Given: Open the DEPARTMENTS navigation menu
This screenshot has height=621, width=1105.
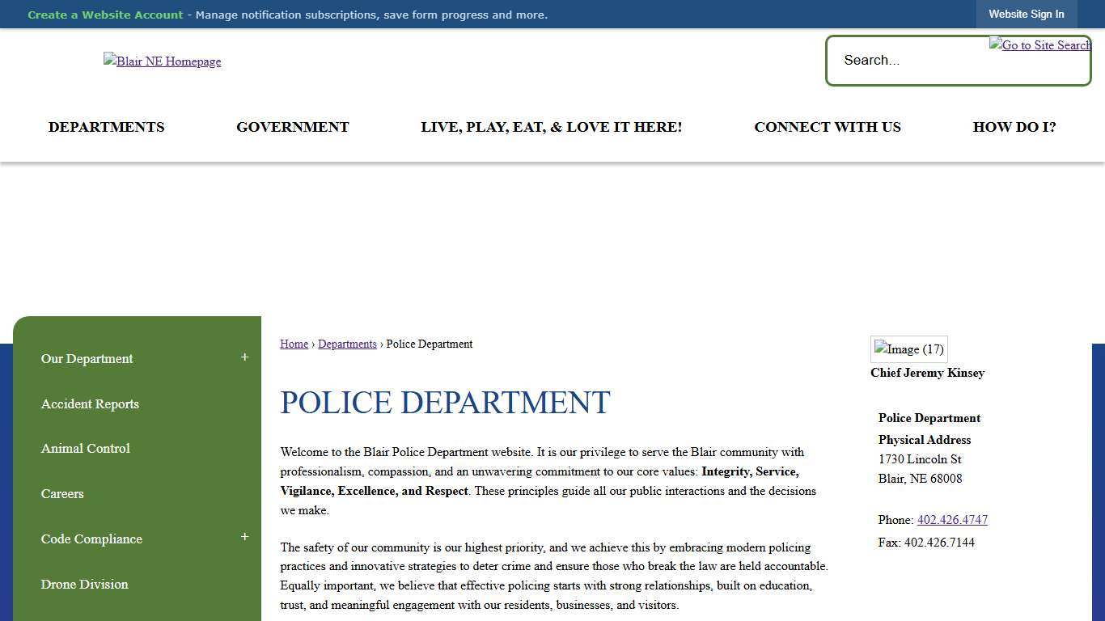Looking at the screenshot, I should coord(106,127).
